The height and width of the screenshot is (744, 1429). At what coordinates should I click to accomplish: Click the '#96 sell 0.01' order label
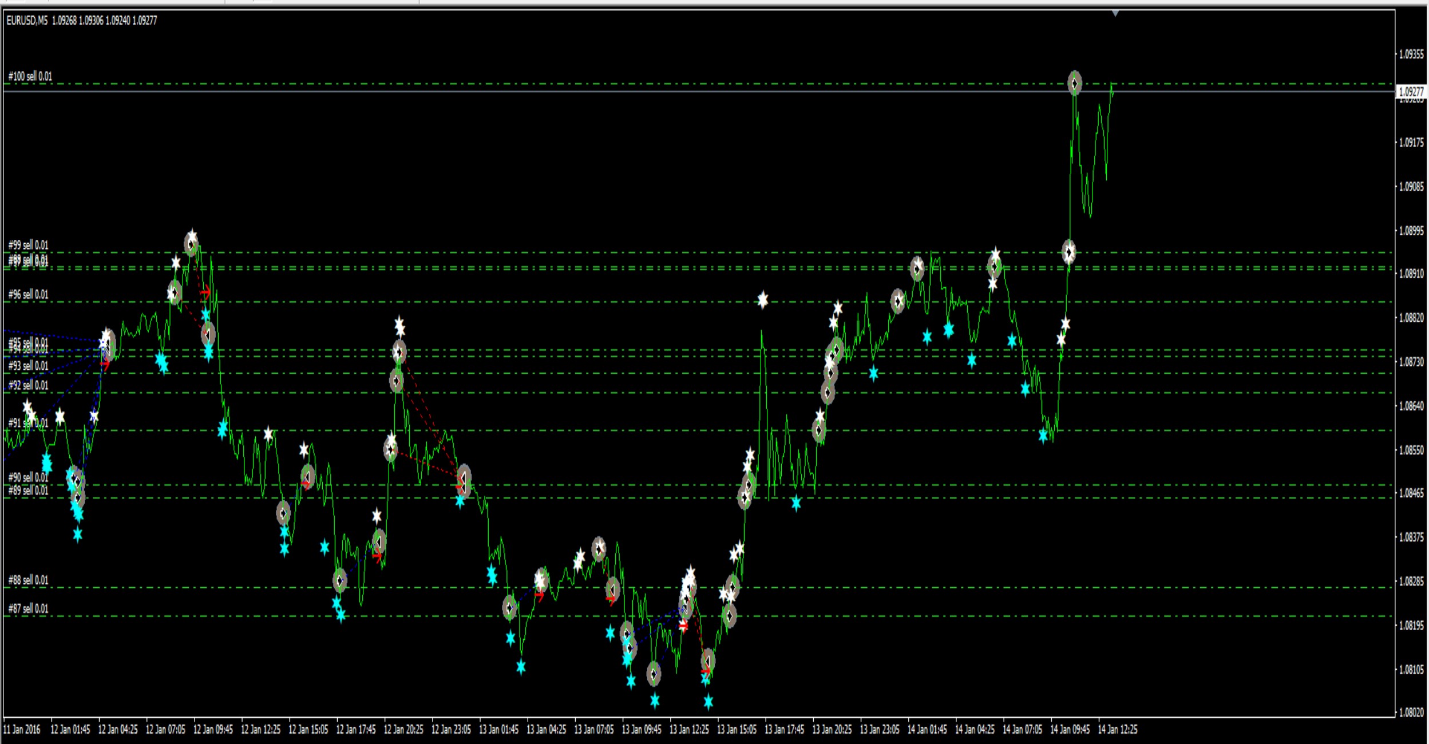(29, 295)
